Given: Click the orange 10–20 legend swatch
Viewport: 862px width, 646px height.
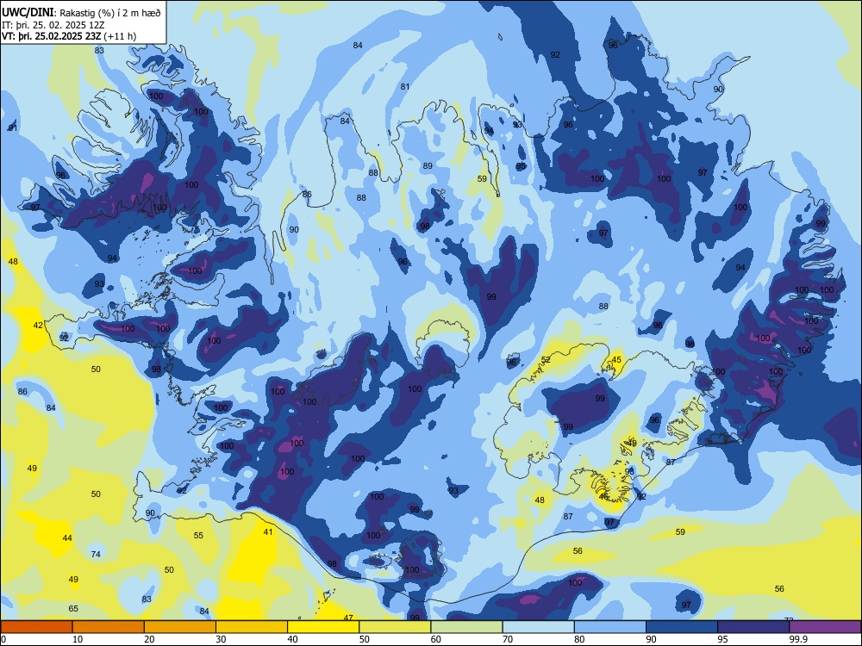Looking at the screenshot, I should [109, 627].
